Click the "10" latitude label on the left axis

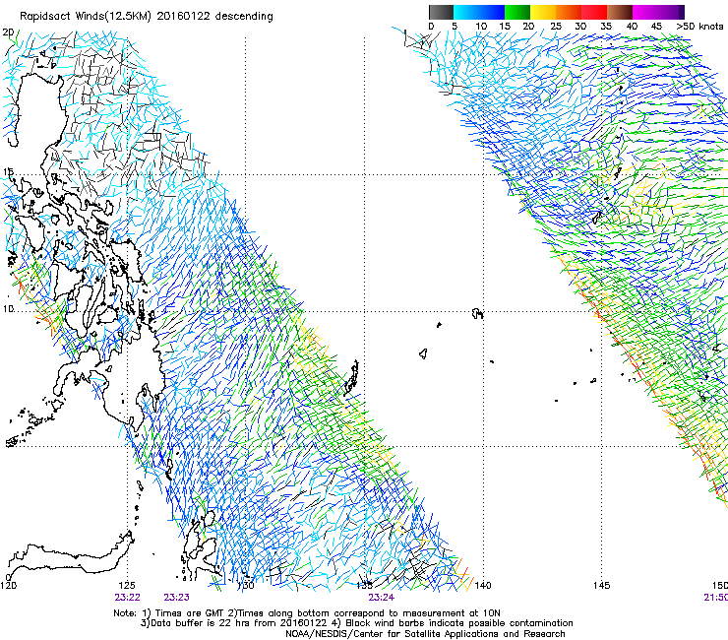[8, 308]
